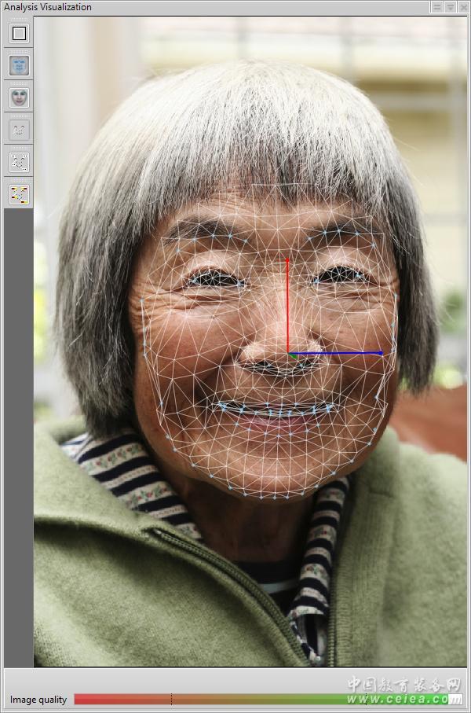Close the Analysis Visualization panel

pyautogui.click(x=463, y=6)
